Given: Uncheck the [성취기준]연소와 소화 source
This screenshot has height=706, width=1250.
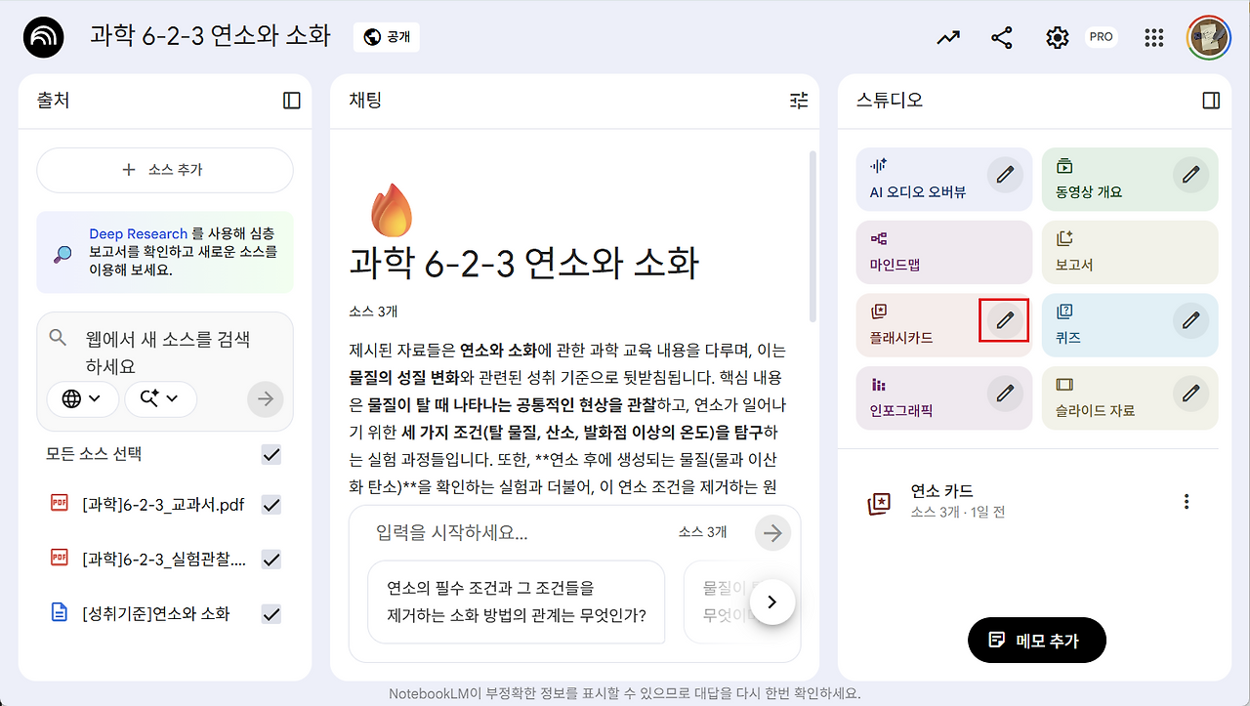Looking at the screenshot, I should (x=271, y=613).
